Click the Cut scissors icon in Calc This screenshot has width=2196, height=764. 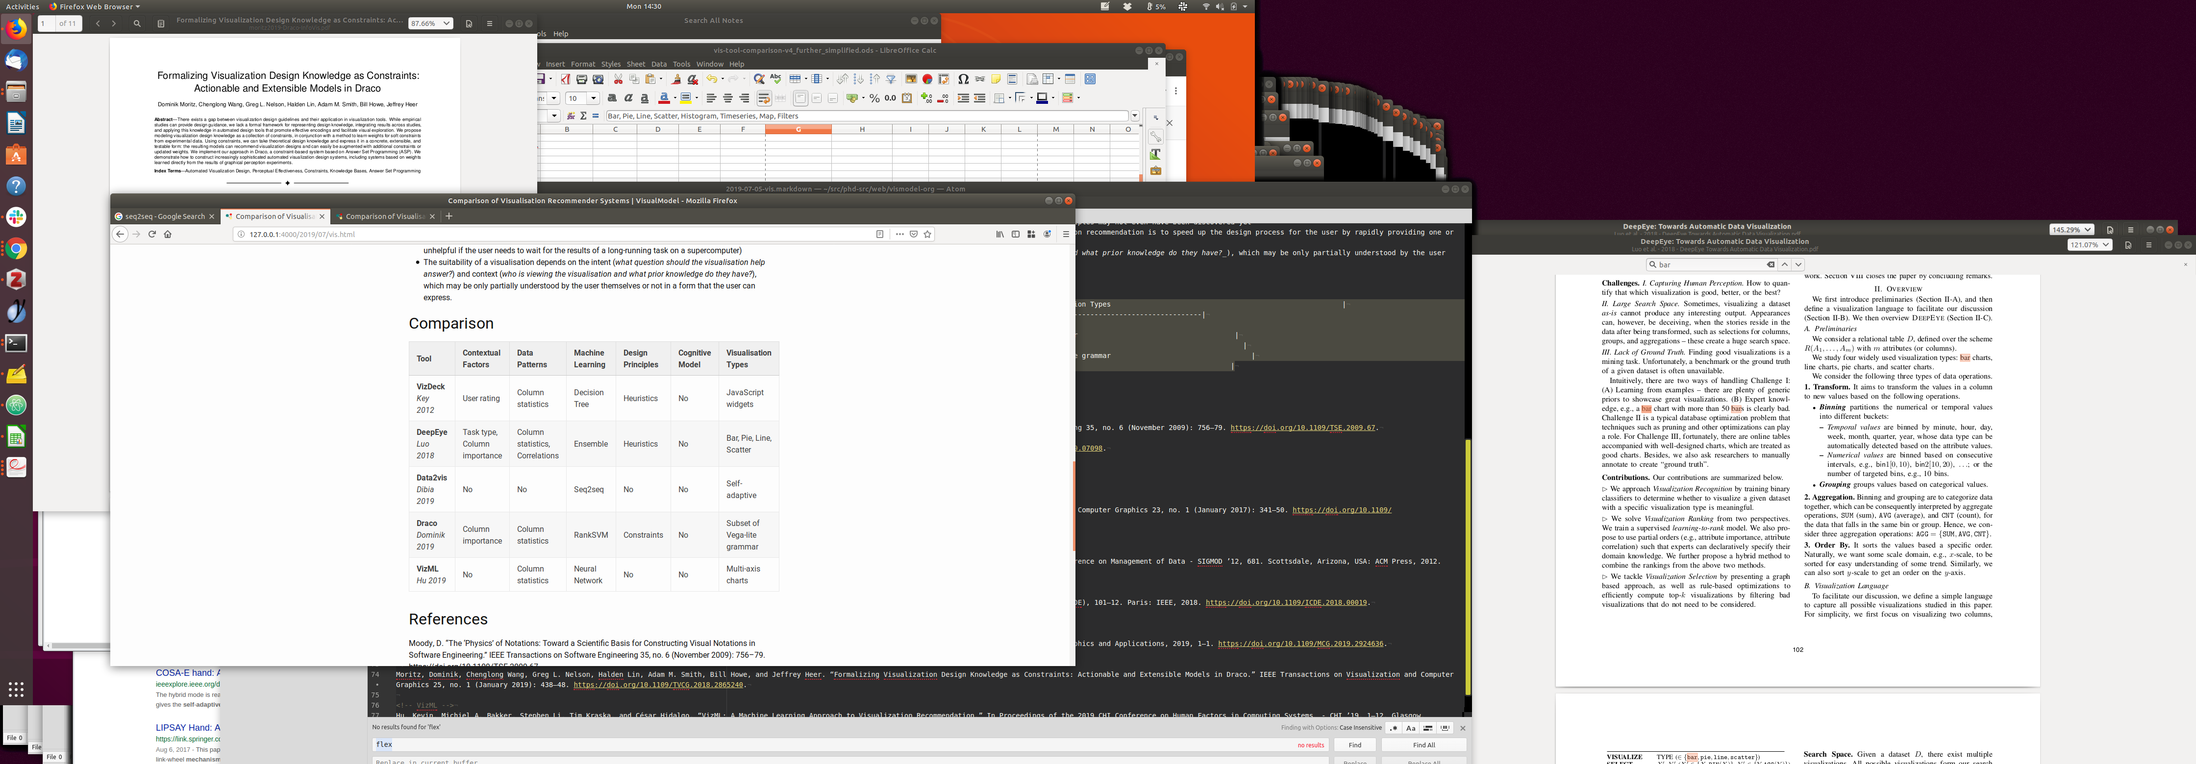(618, 79)
